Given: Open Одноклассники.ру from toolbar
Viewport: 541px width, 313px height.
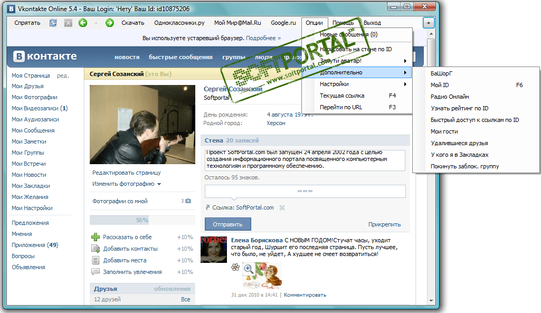Looking at the screenshot, I should (x=179, y=23).
